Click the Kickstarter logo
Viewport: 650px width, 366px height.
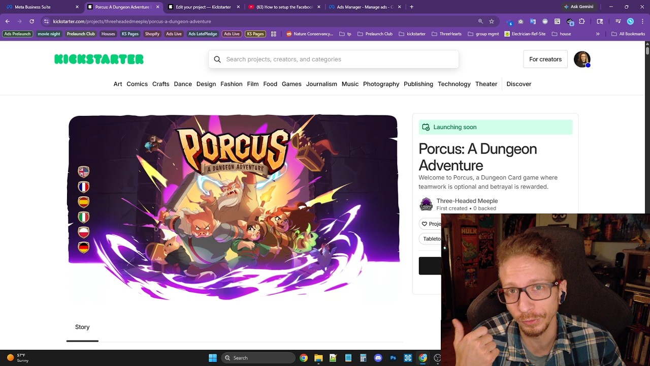pos(99,59)
